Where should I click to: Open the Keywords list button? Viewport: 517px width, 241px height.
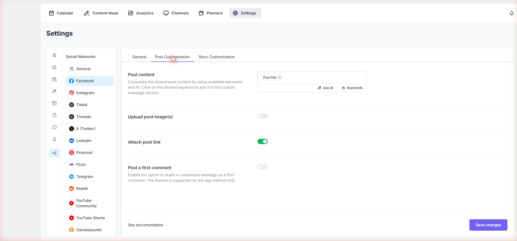point(352,88)
